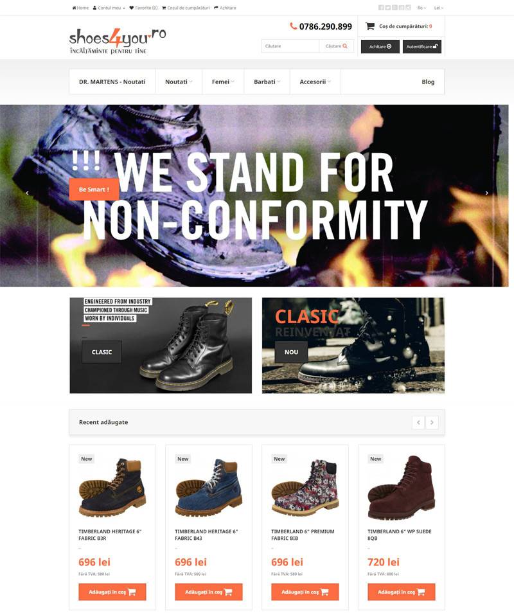Click the Autentificare button
The image size is (514, 613).
pos(421,46)
